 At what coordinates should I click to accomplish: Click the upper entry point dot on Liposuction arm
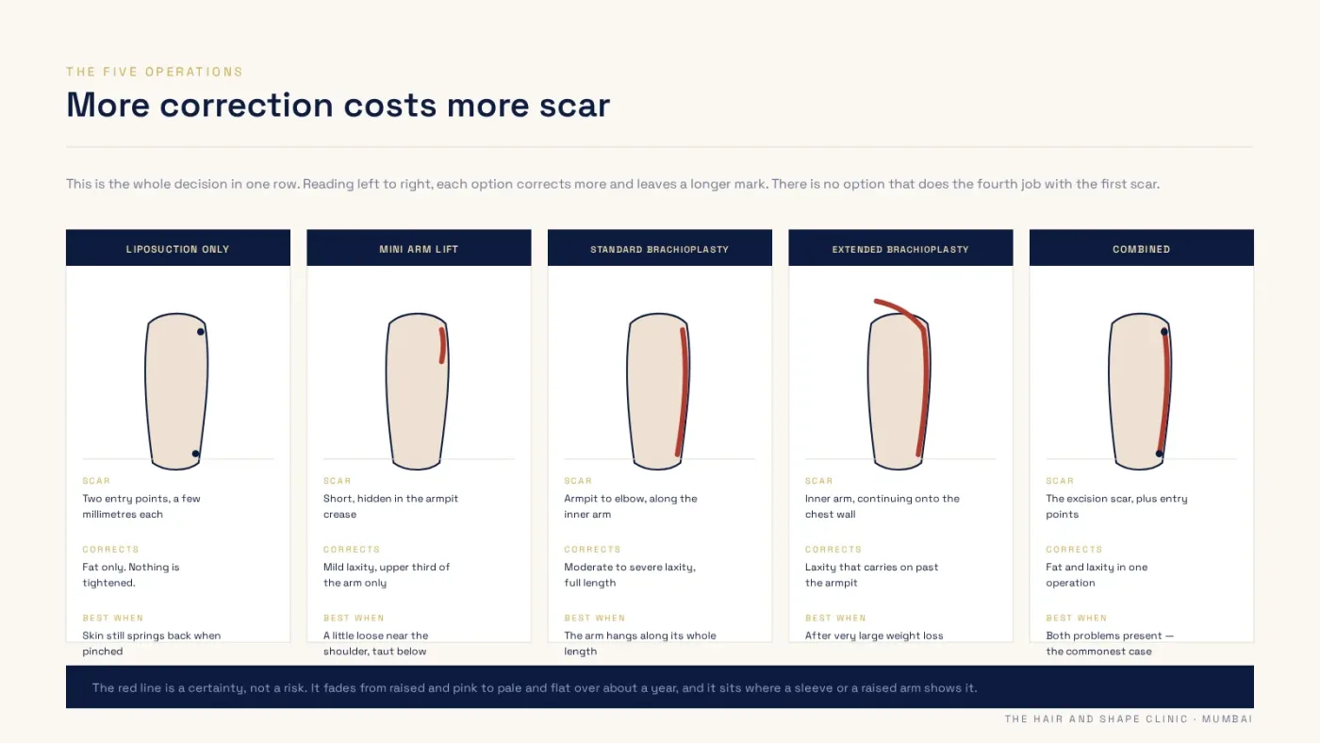(201, 332)
